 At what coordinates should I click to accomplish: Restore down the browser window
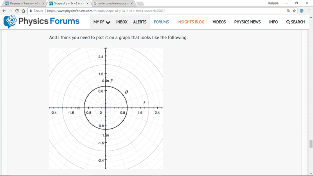[x=297, y=3]
